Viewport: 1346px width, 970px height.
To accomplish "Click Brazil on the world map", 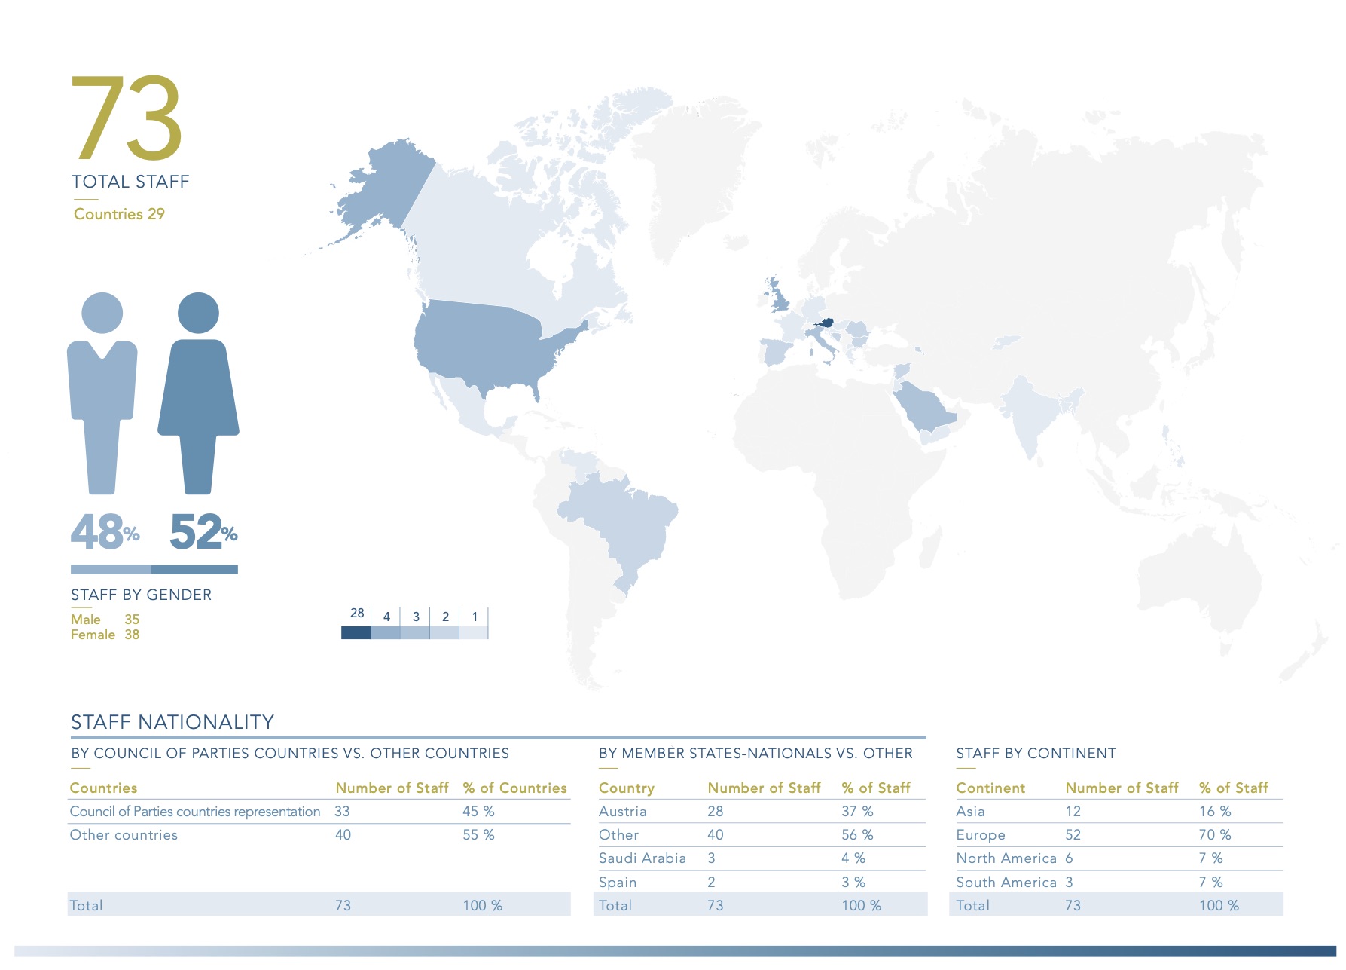I will tap(625, 520).
